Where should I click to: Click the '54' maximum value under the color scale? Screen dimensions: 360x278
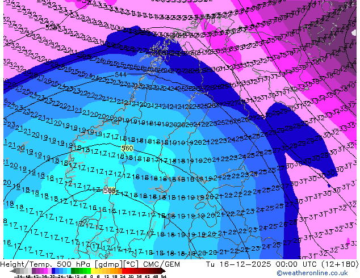164,276
